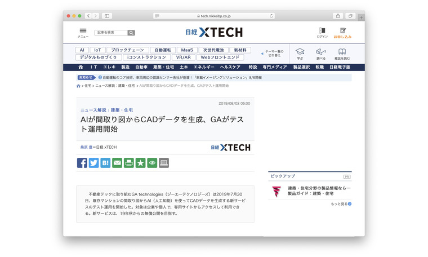Toggle Safari Reader view in address bar
The height and width of the screenshot is (257, 428).
tap(157, 16)
